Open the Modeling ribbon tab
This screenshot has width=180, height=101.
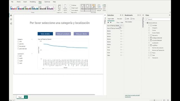[x=33, y=2]
